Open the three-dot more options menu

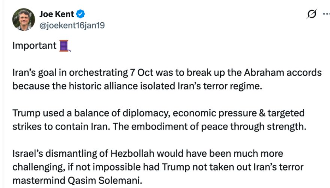[x=326, y=14]
